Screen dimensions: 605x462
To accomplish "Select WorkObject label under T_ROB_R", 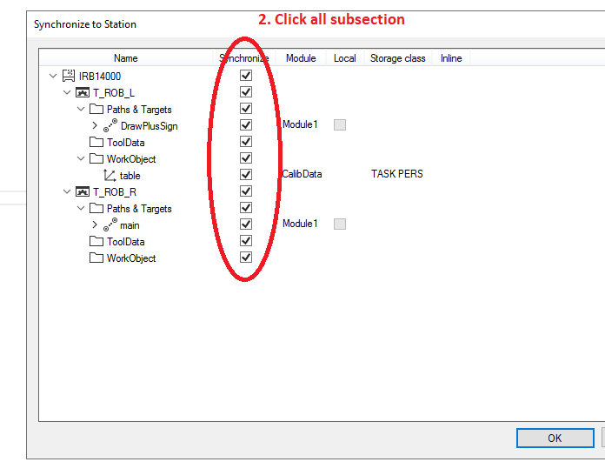I will (131, 258).
